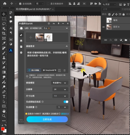Show the 餐椅 layer visibility box
Screen dimensions: 130x135
point(103,20)
